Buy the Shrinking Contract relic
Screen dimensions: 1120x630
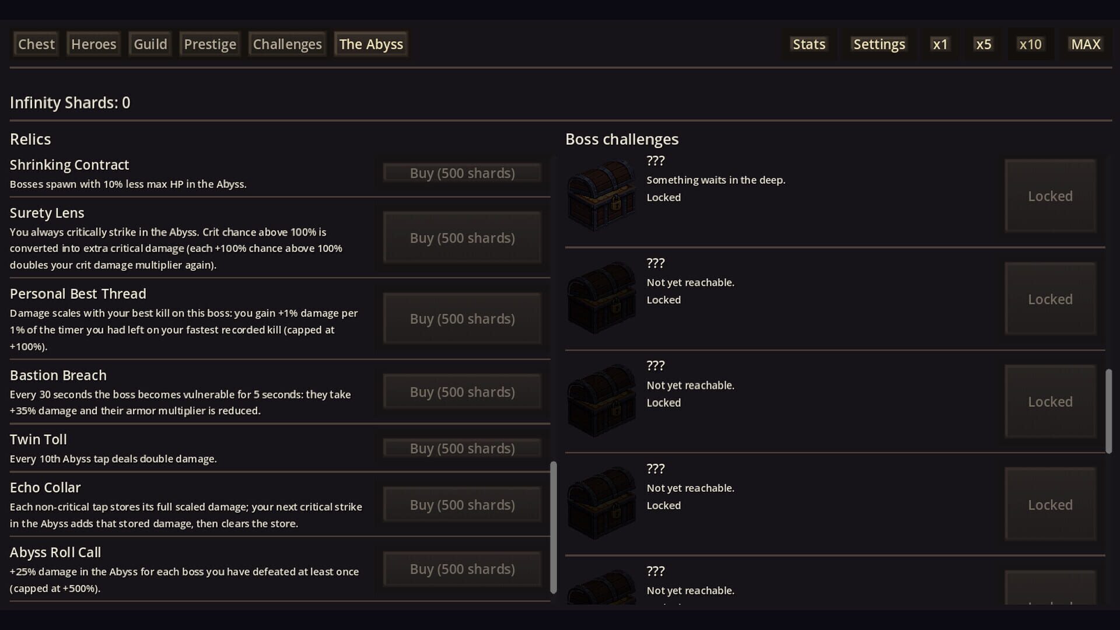pyautogui.click(x=461, y=173)
